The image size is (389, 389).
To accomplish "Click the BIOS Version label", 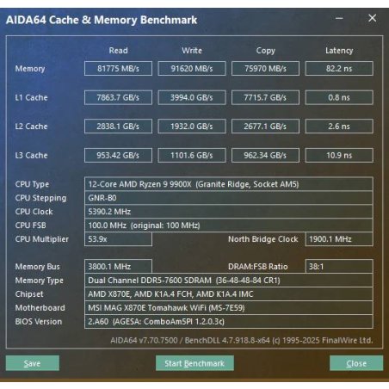I will click(x=39, y=322).
